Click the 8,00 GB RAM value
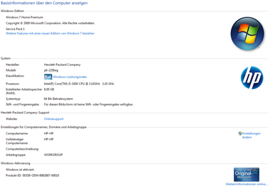 [x=49, y=90]
